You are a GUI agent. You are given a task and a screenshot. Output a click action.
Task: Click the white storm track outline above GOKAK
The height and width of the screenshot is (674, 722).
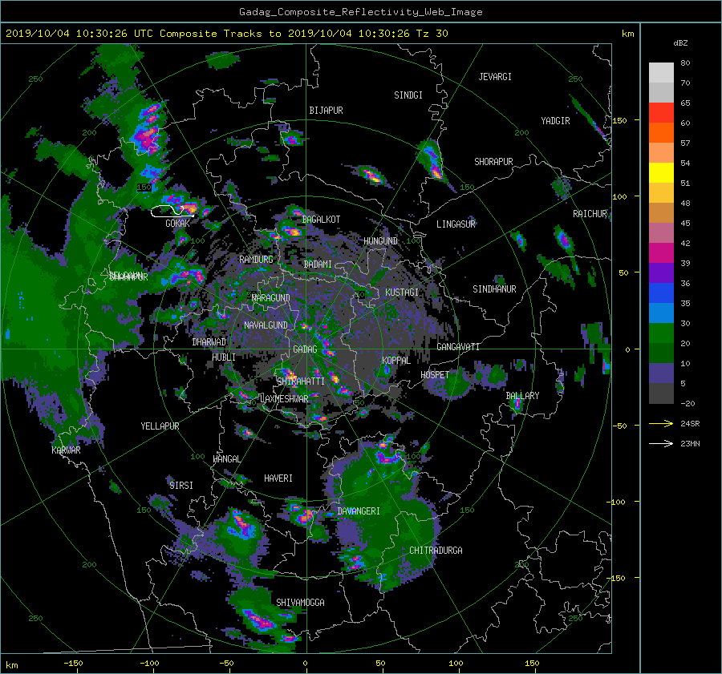click(172, 211)
